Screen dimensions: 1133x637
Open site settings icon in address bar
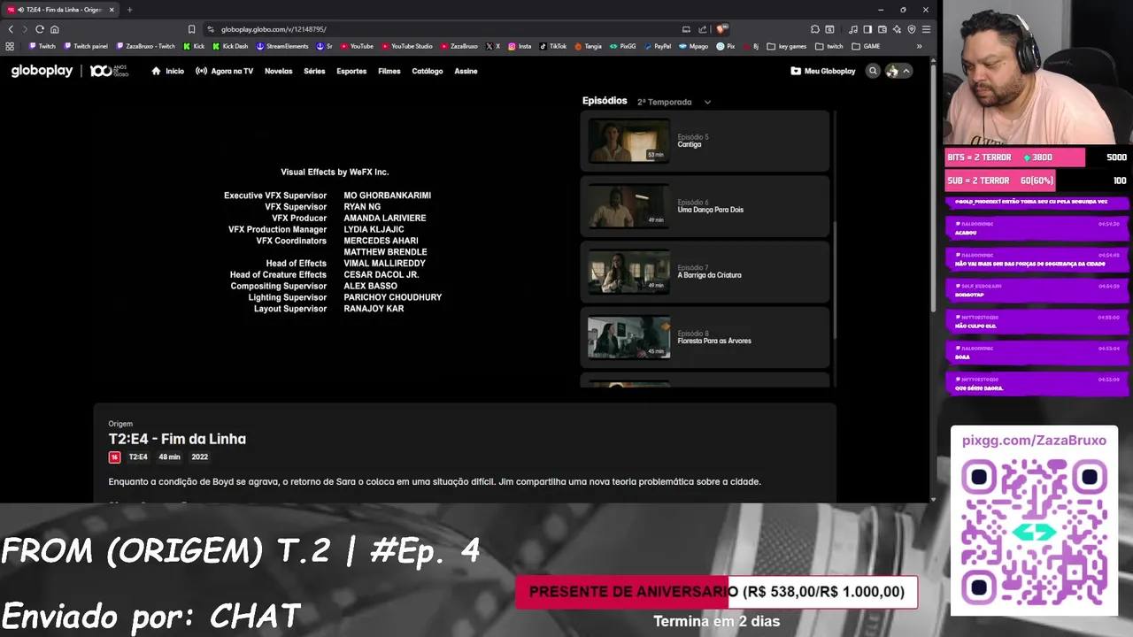(x=210, y=29)
